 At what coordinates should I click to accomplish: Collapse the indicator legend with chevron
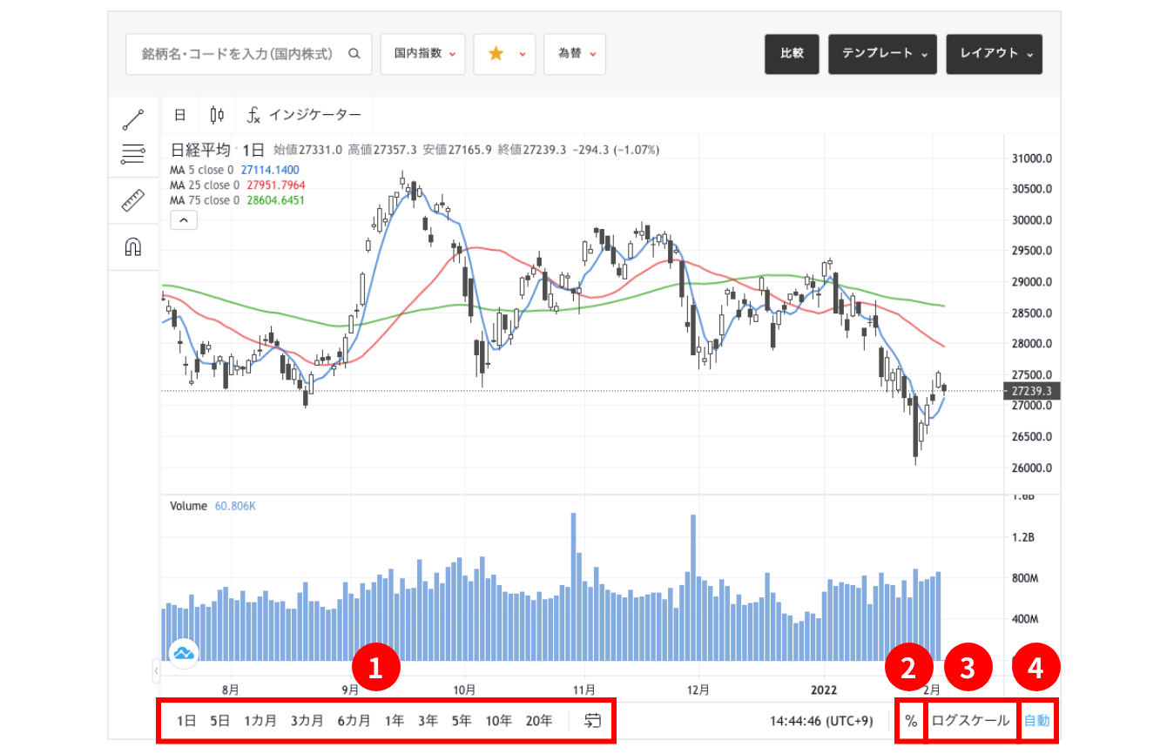[184, 220]
